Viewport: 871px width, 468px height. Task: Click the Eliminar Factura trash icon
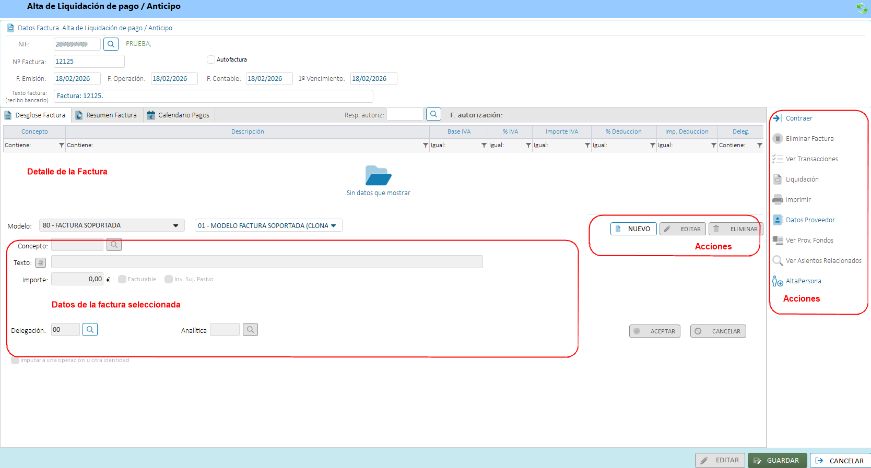coord(778,139)
